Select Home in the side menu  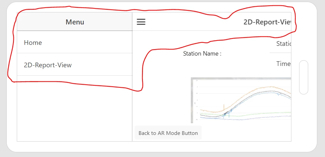point(75,42)
